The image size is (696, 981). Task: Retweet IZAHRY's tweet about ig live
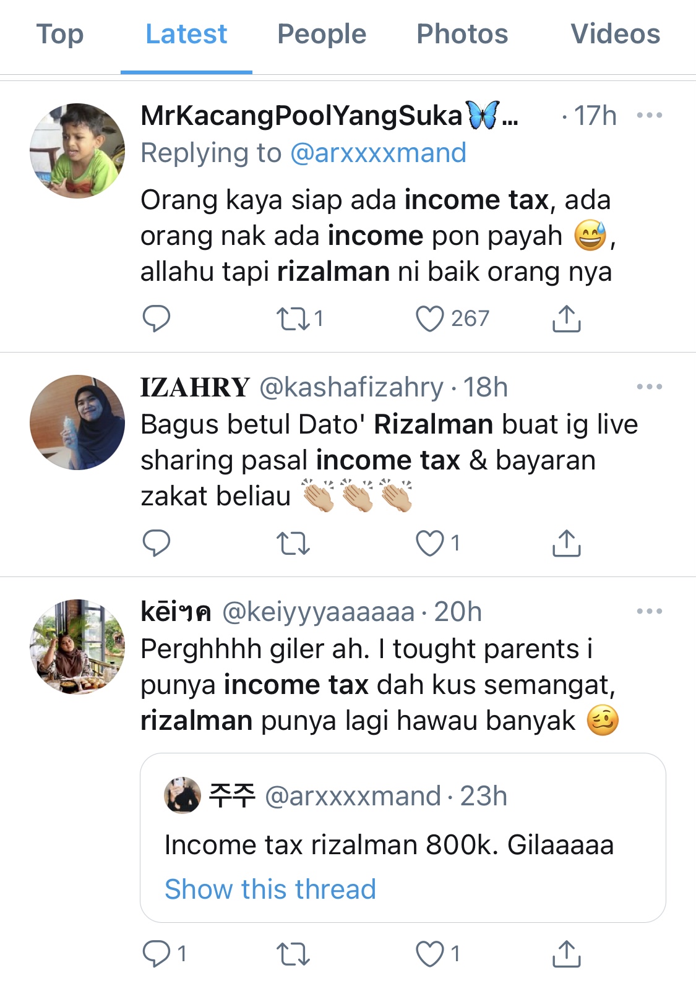coord(293,544)
